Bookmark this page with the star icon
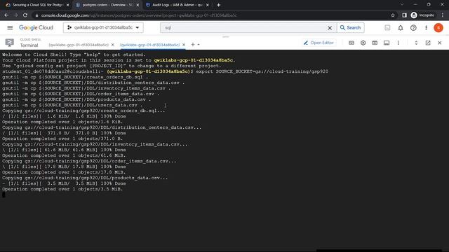The height and width of the screenshot is (252, 449). coord(393,15)
